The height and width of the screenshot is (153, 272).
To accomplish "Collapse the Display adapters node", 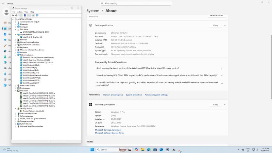I will [x=16, y=35].
